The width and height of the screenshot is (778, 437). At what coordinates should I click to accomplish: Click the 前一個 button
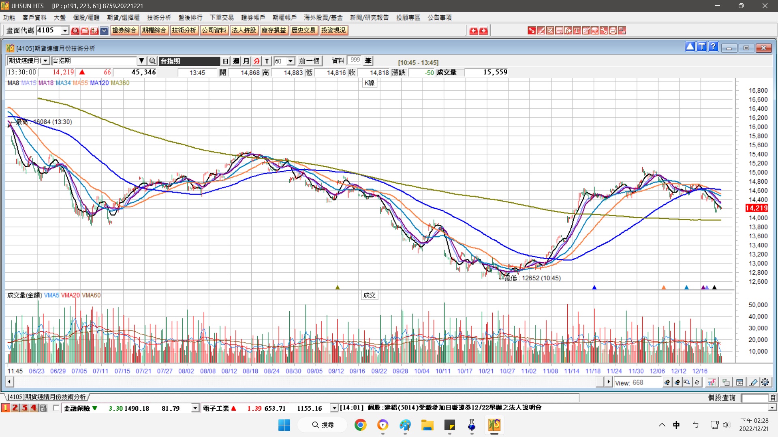click(x=309, y=61)
